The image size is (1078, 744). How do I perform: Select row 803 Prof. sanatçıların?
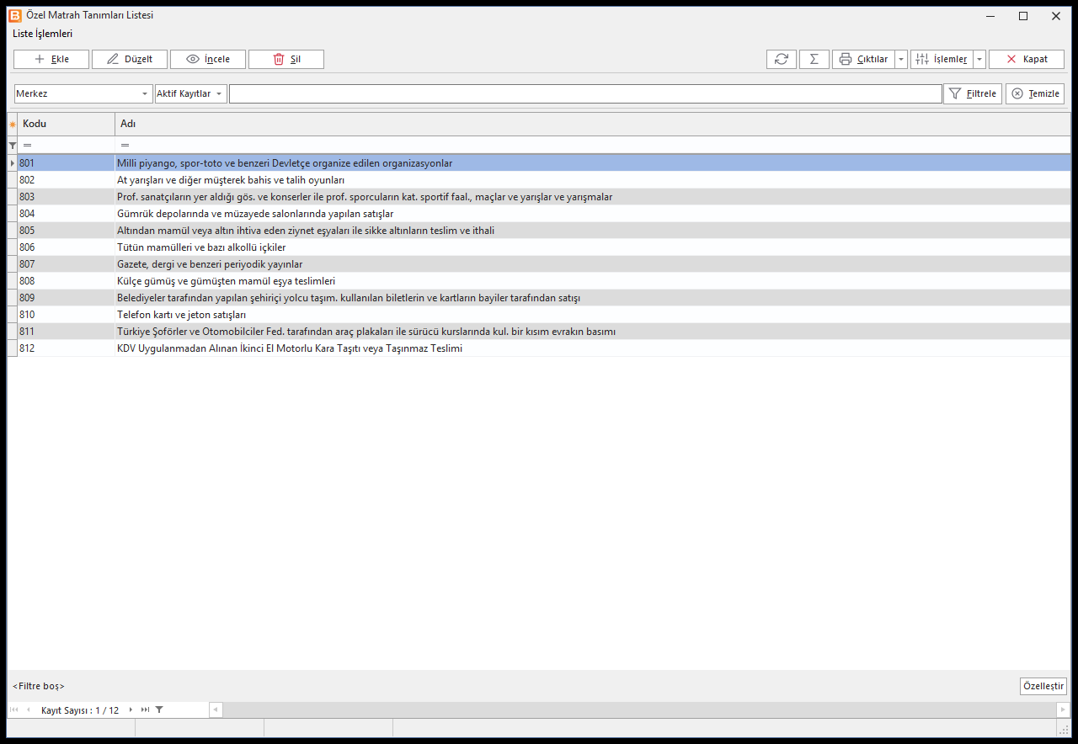tap(539, 197)
